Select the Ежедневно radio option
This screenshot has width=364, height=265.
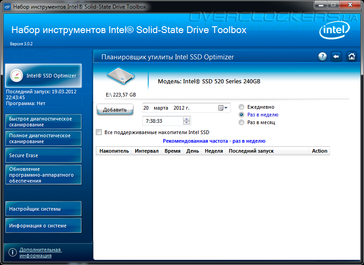[241, 107]
